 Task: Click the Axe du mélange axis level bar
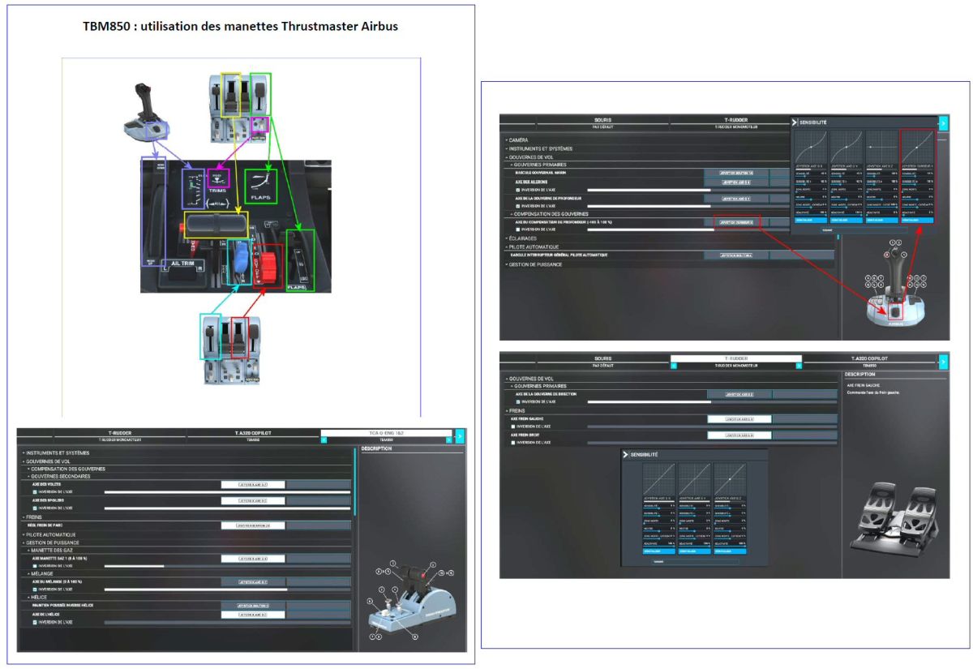227,590
